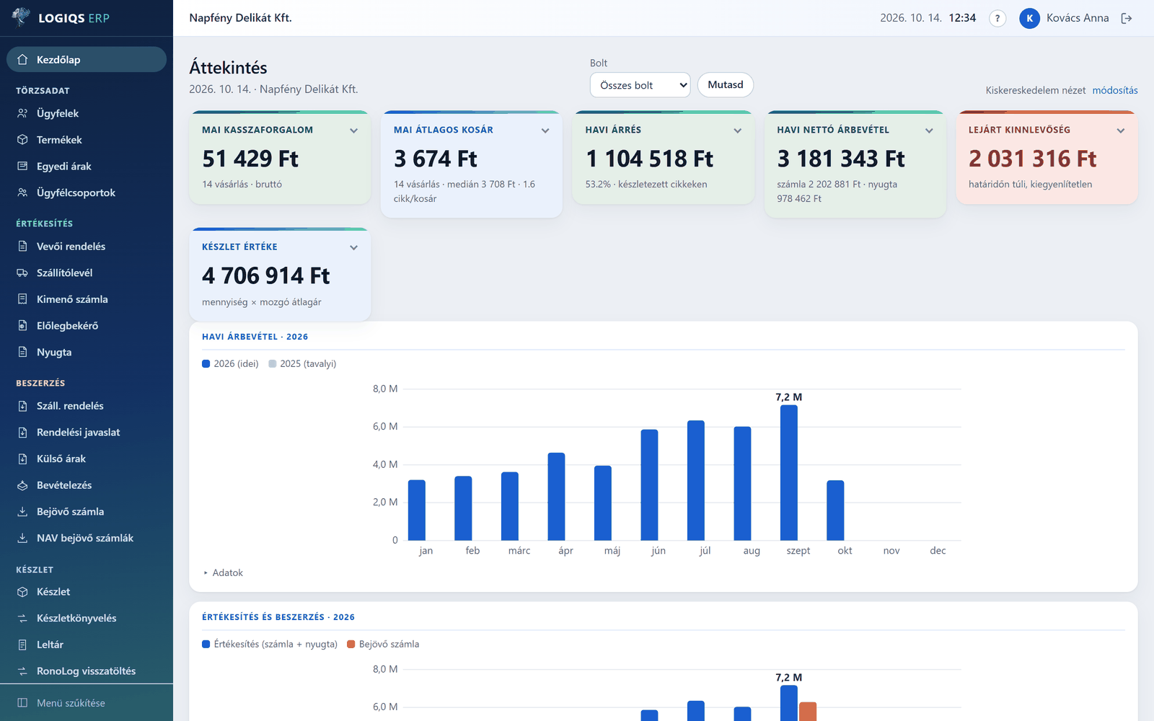Image resolution: width=1154 pixels, height=721 pixels.
Task: Click the Bevételezés icon in sidebar
Action: coord(22,485)
